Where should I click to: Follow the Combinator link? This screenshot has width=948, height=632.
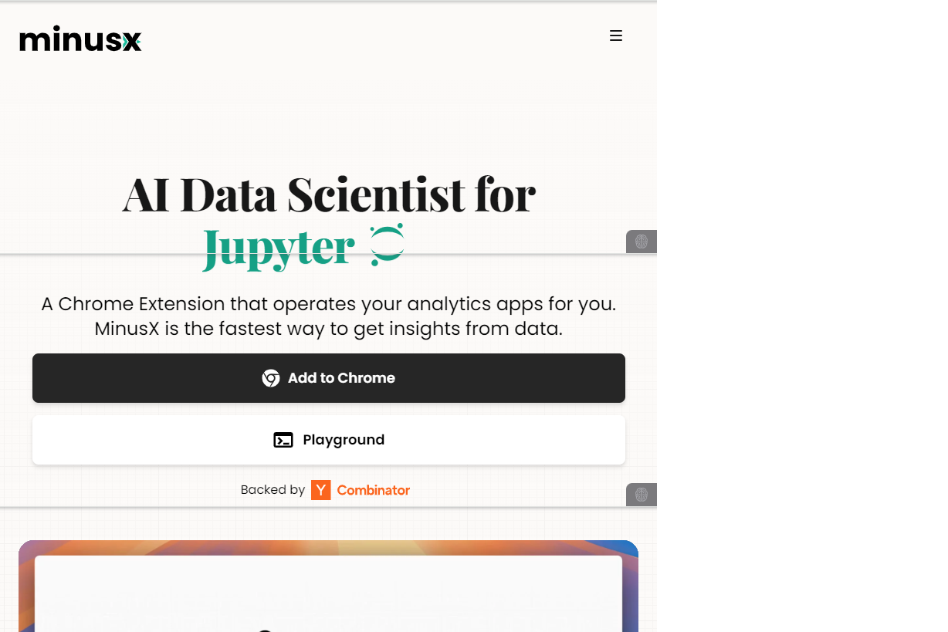(x=373, y=489)
